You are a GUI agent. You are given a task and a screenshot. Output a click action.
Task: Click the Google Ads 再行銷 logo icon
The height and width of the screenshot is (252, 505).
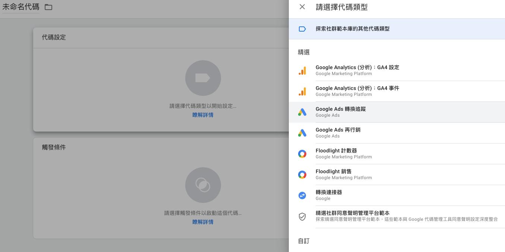point(302,133)
